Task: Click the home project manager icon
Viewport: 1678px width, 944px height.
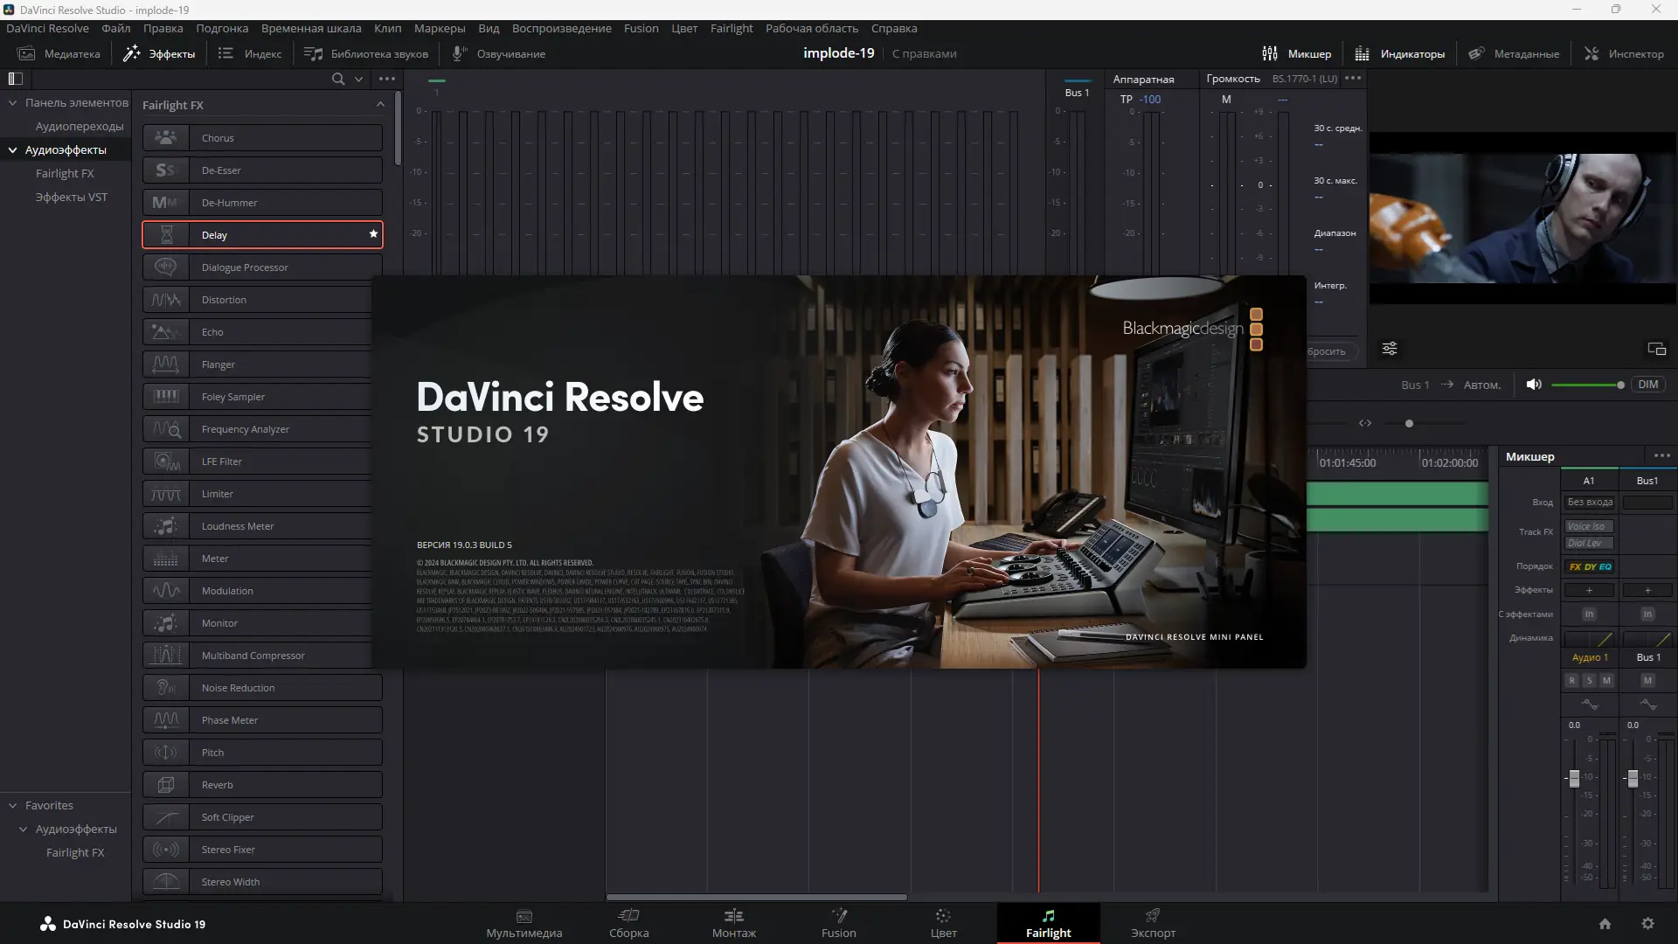Action: (x=1605, y=924)
